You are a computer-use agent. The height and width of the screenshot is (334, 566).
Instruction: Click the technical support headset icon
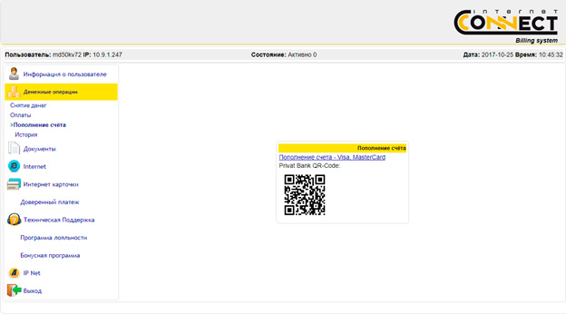pos(15,220)
